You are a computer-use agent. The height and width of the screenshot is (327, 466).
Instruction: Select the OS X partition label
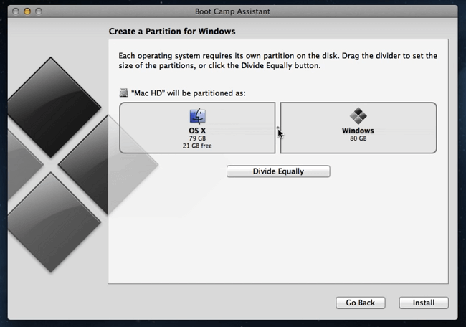197,131
